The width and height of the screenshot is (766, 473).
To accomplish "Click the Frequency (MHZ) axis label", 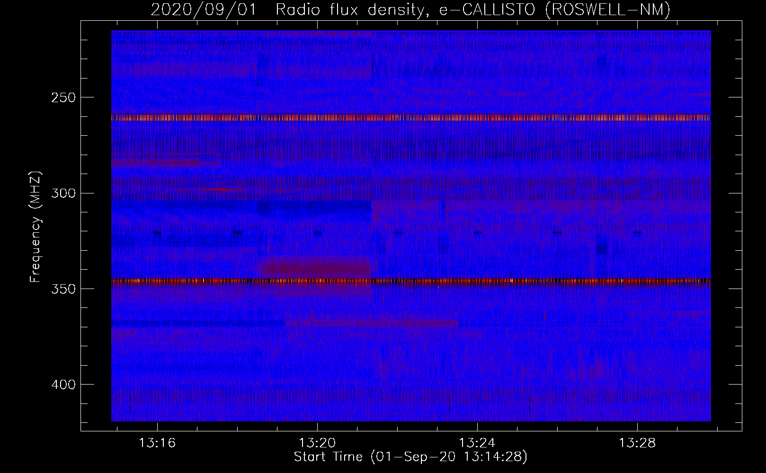I will click(36, 227).
